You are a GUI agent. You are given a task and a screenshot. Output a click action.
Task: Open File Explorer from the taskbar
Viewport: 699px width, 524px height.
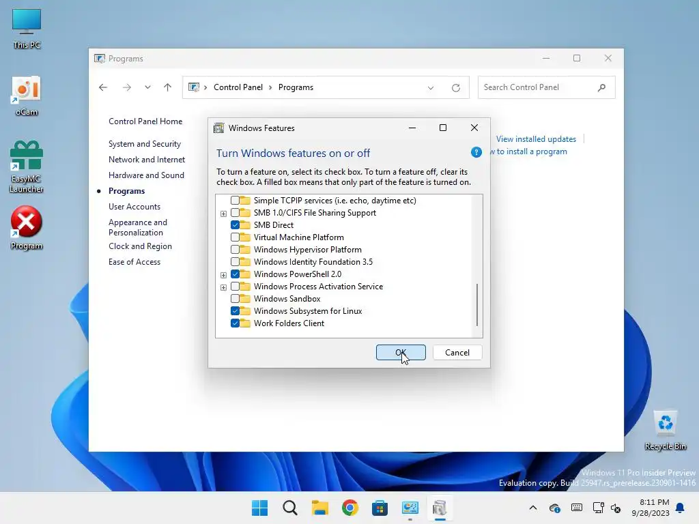click(319, 508)
